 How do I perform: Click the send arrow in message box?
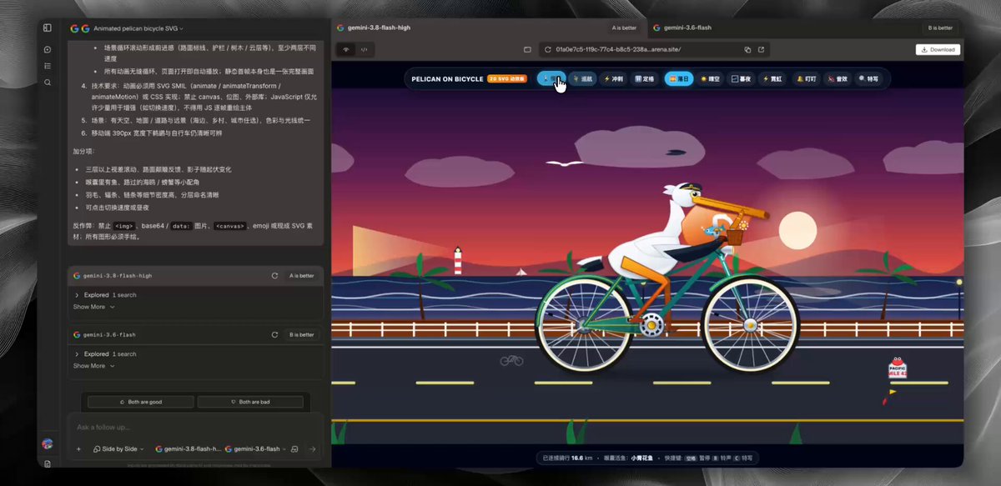pyautogui.click(x=312, y=448)
